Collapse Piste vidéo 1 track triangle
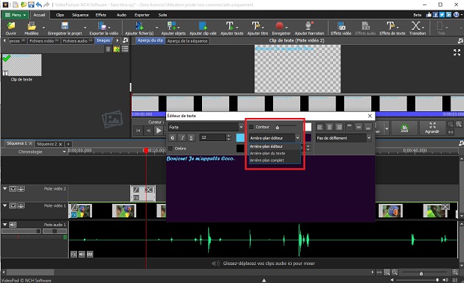464x283 pixels. pyautogui.click(x=4, y=205)
